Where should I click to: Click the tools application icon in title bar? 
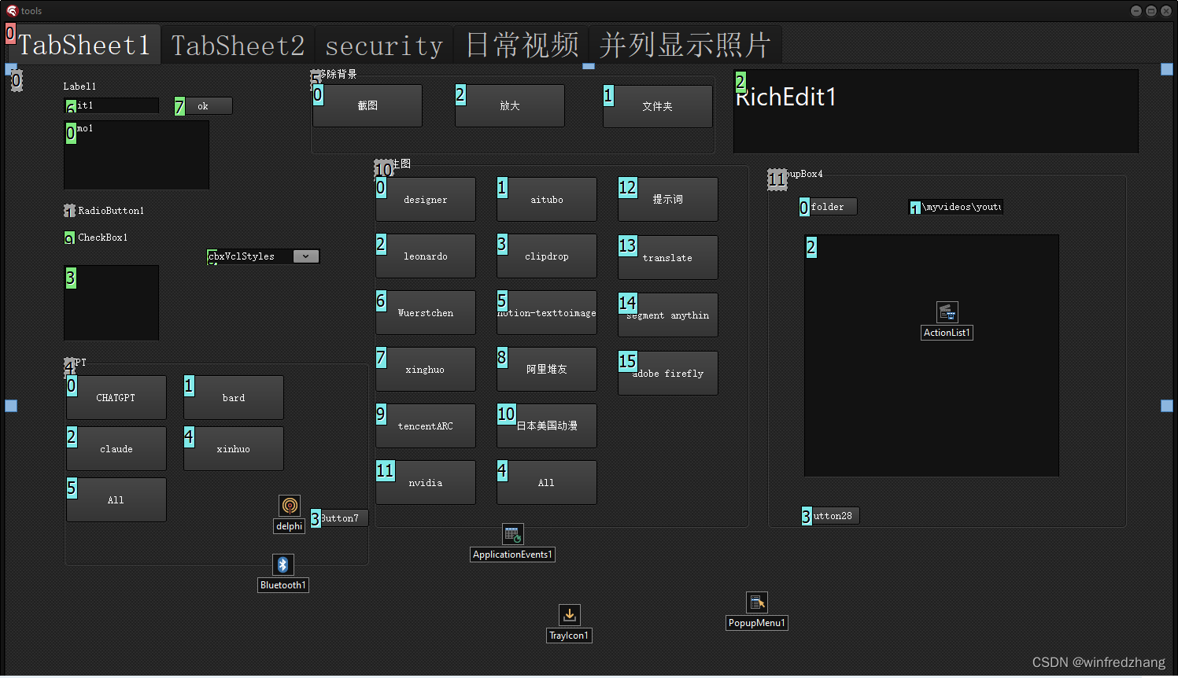pos(11,10)
